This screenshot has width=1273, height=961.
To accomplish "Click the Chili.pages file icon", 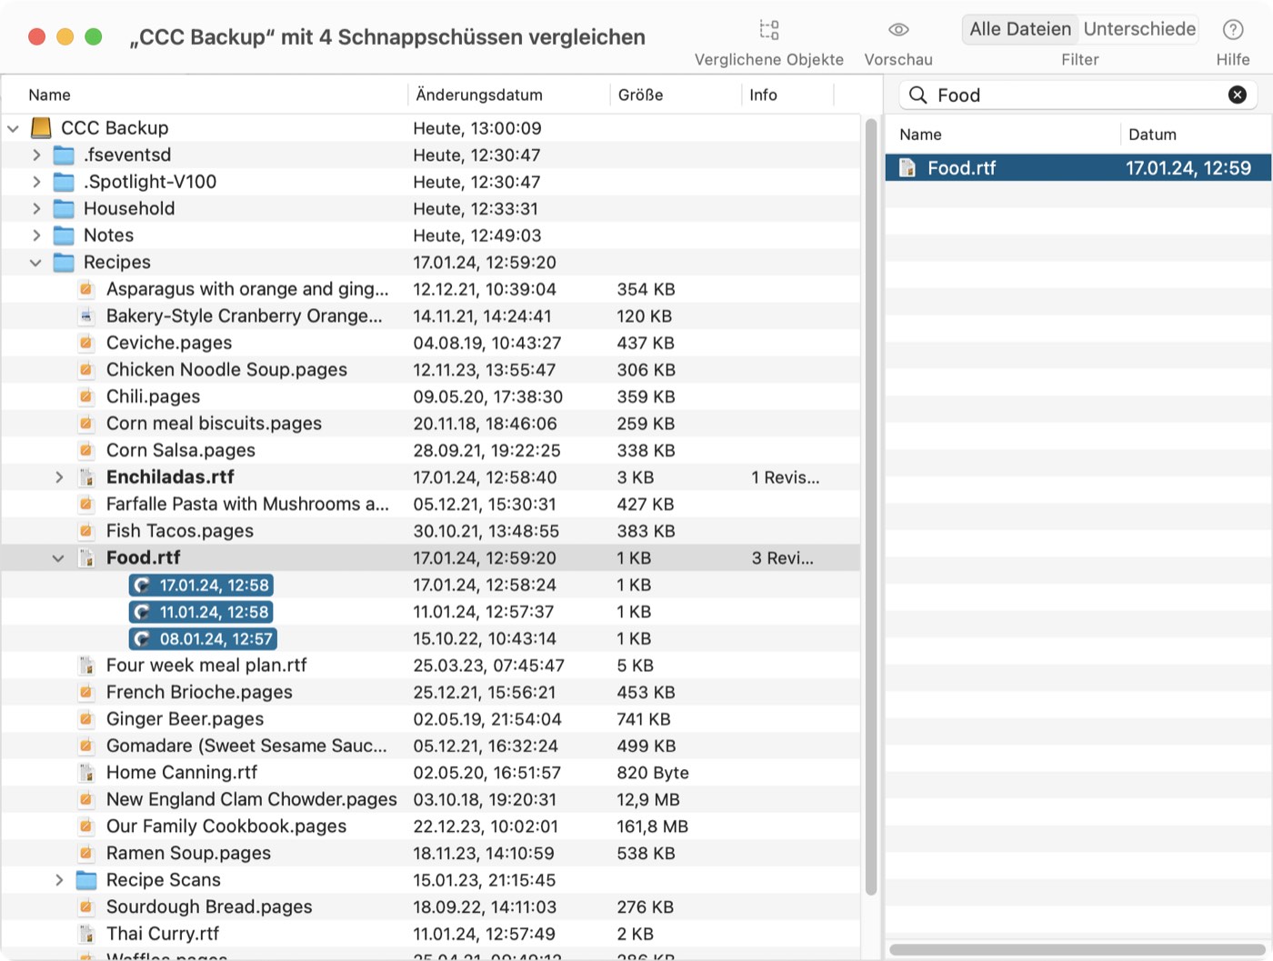I will (x=86, y=396).
